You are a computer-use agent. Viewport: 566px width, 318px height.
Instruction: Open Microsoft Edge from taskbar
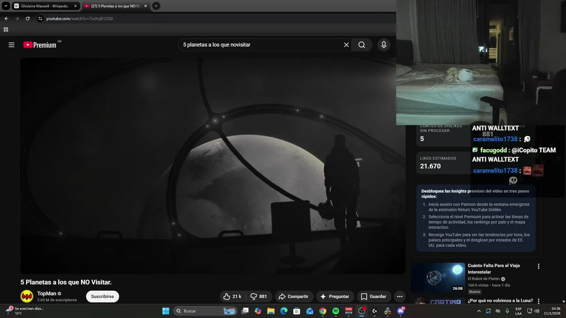[284, 311]
